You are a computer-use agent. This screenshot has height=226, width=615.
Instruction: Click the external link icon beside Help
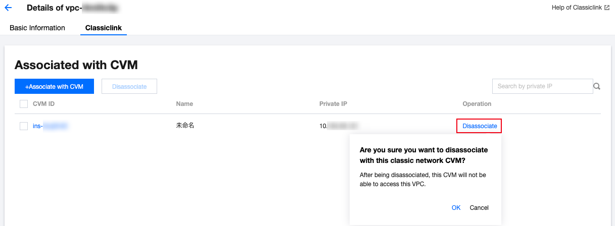(607, 8)
